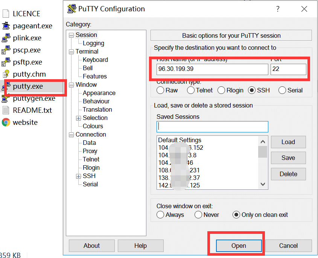Click the PuTTY Configuration title bar icon

[72, 9]
